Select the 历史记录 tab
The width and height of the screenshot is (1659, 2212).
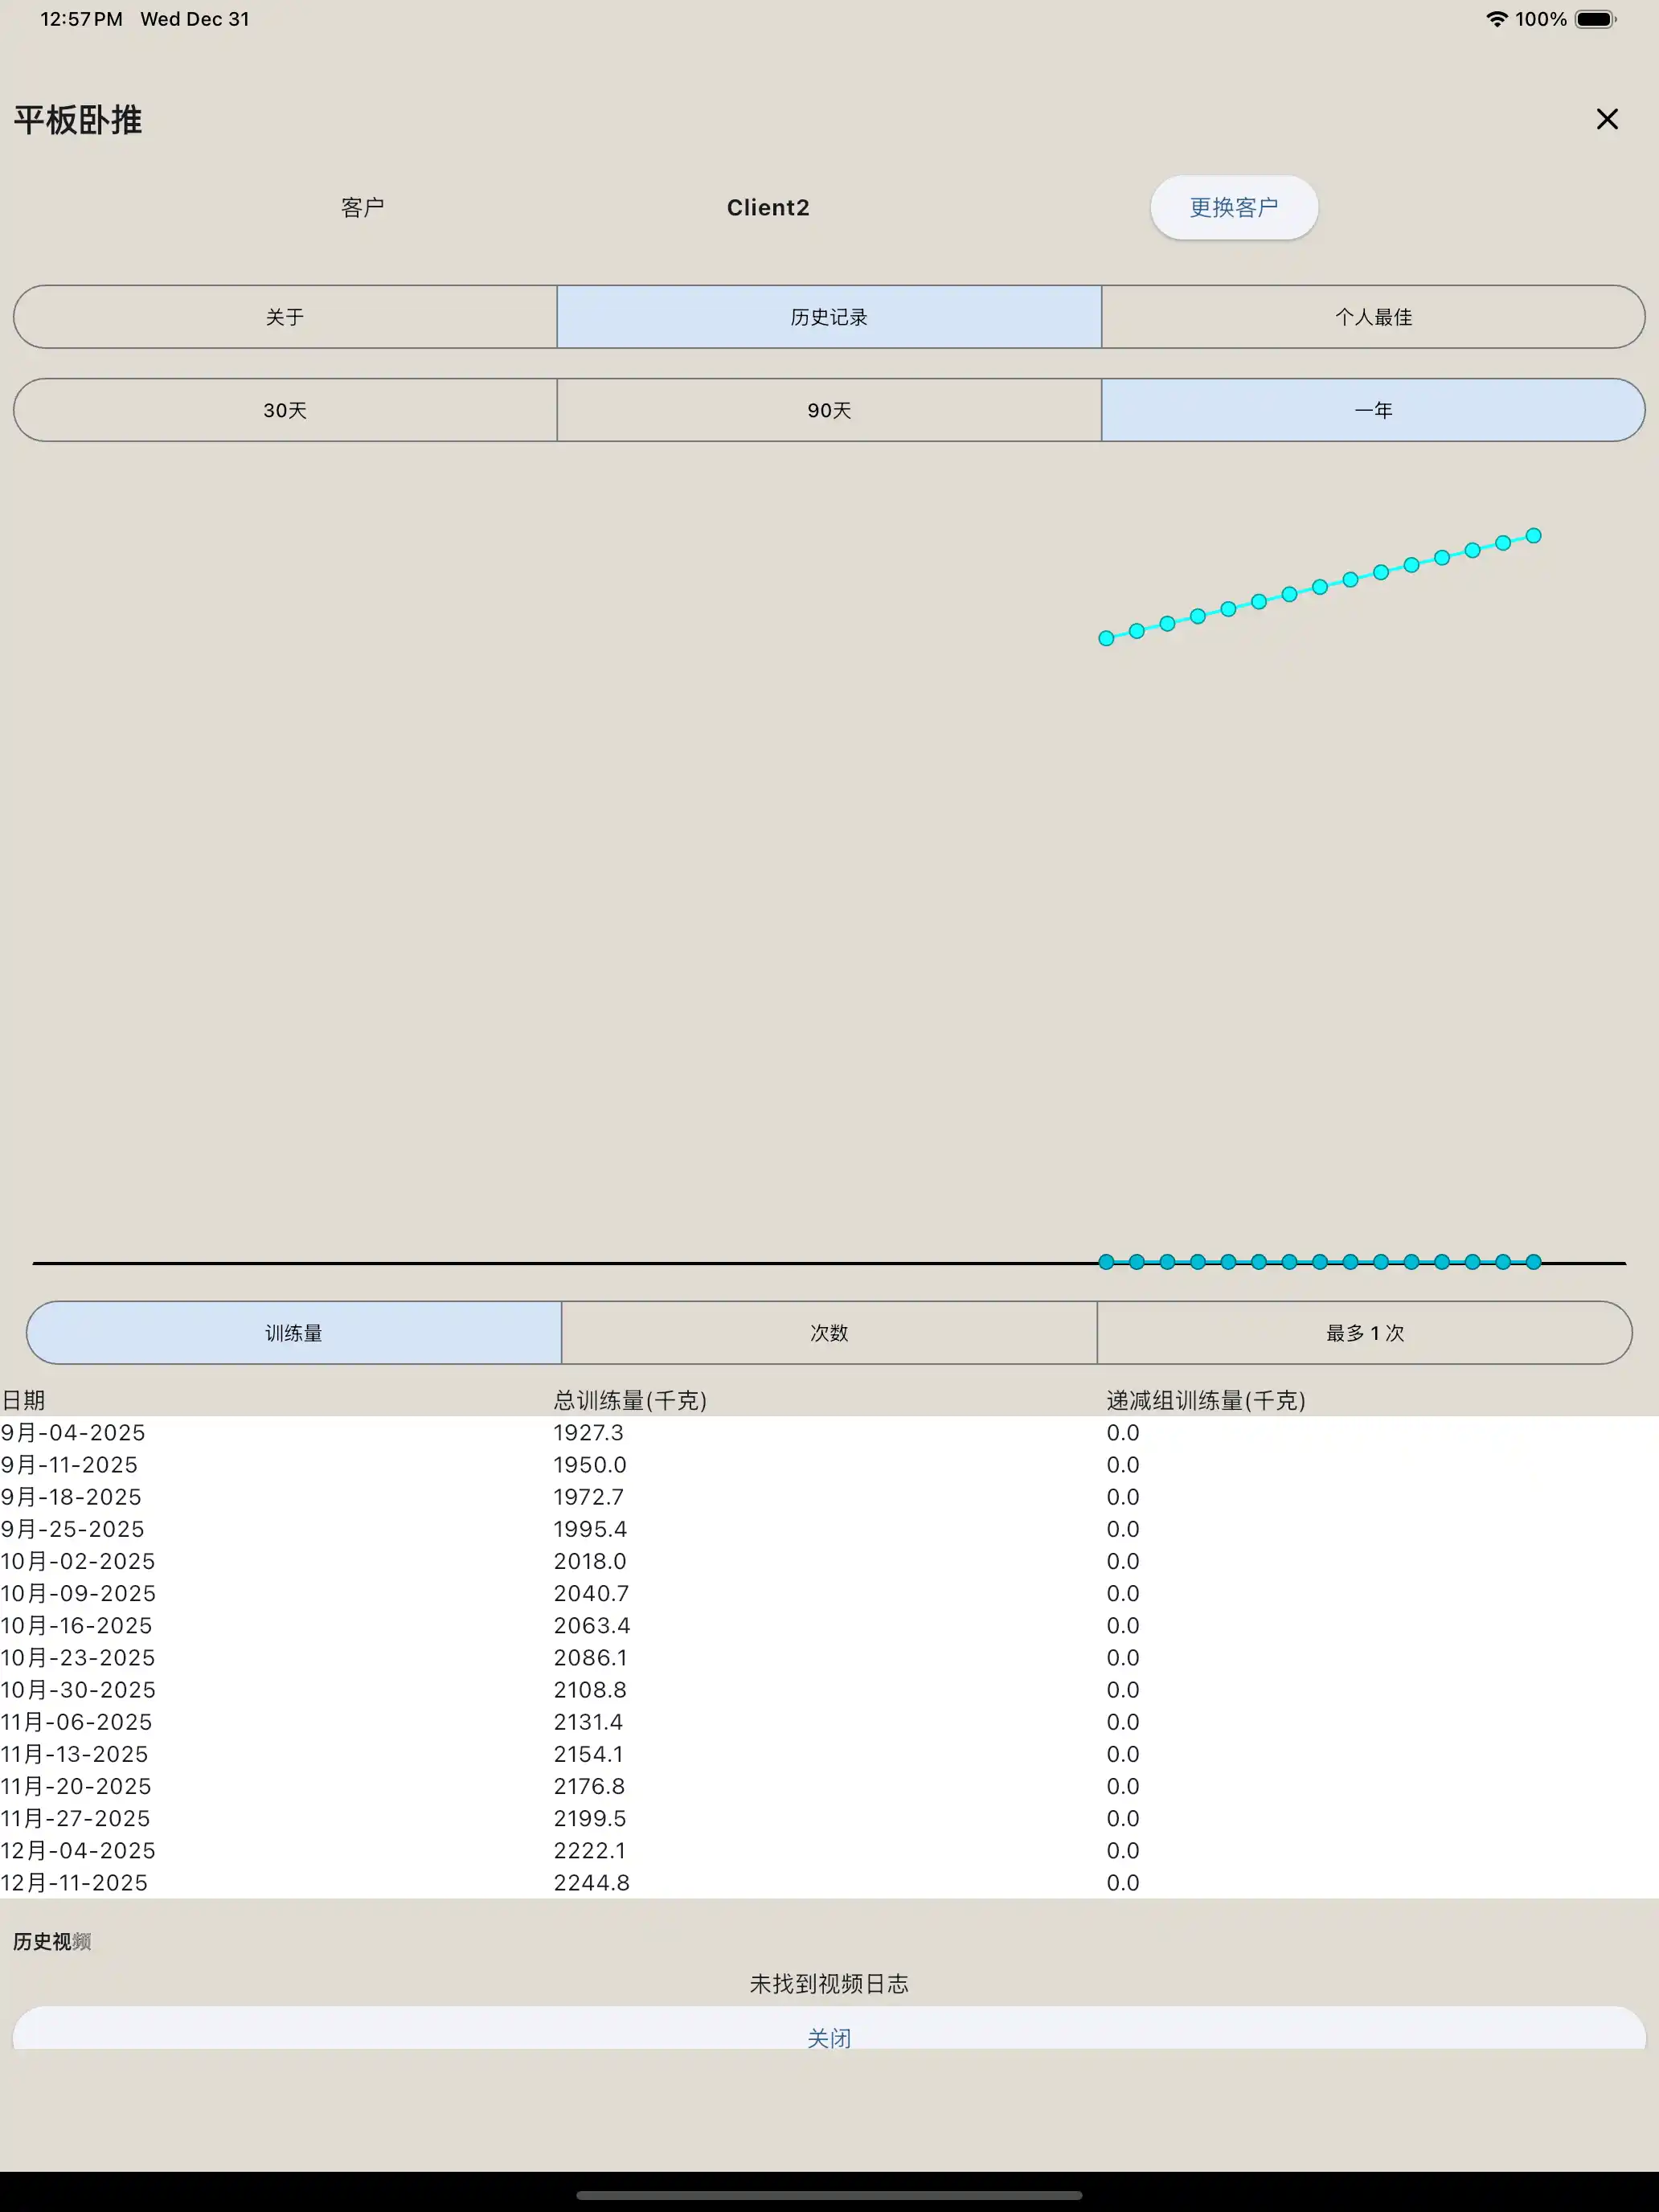pos(829,317)
